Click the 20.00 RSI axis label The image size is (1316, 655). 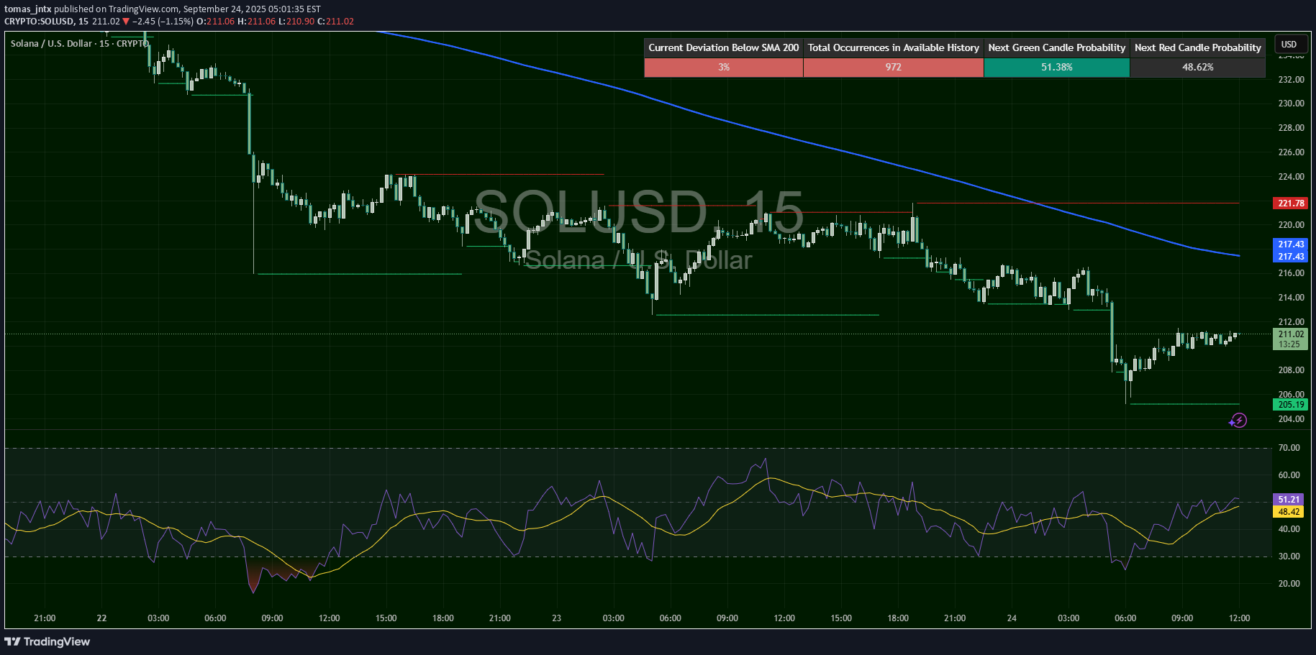(x=1289, y=584)
